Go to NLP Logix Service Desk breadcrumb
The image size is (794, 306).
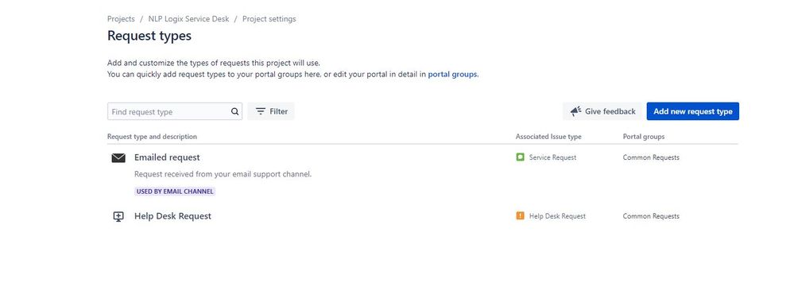pos(188,19)
